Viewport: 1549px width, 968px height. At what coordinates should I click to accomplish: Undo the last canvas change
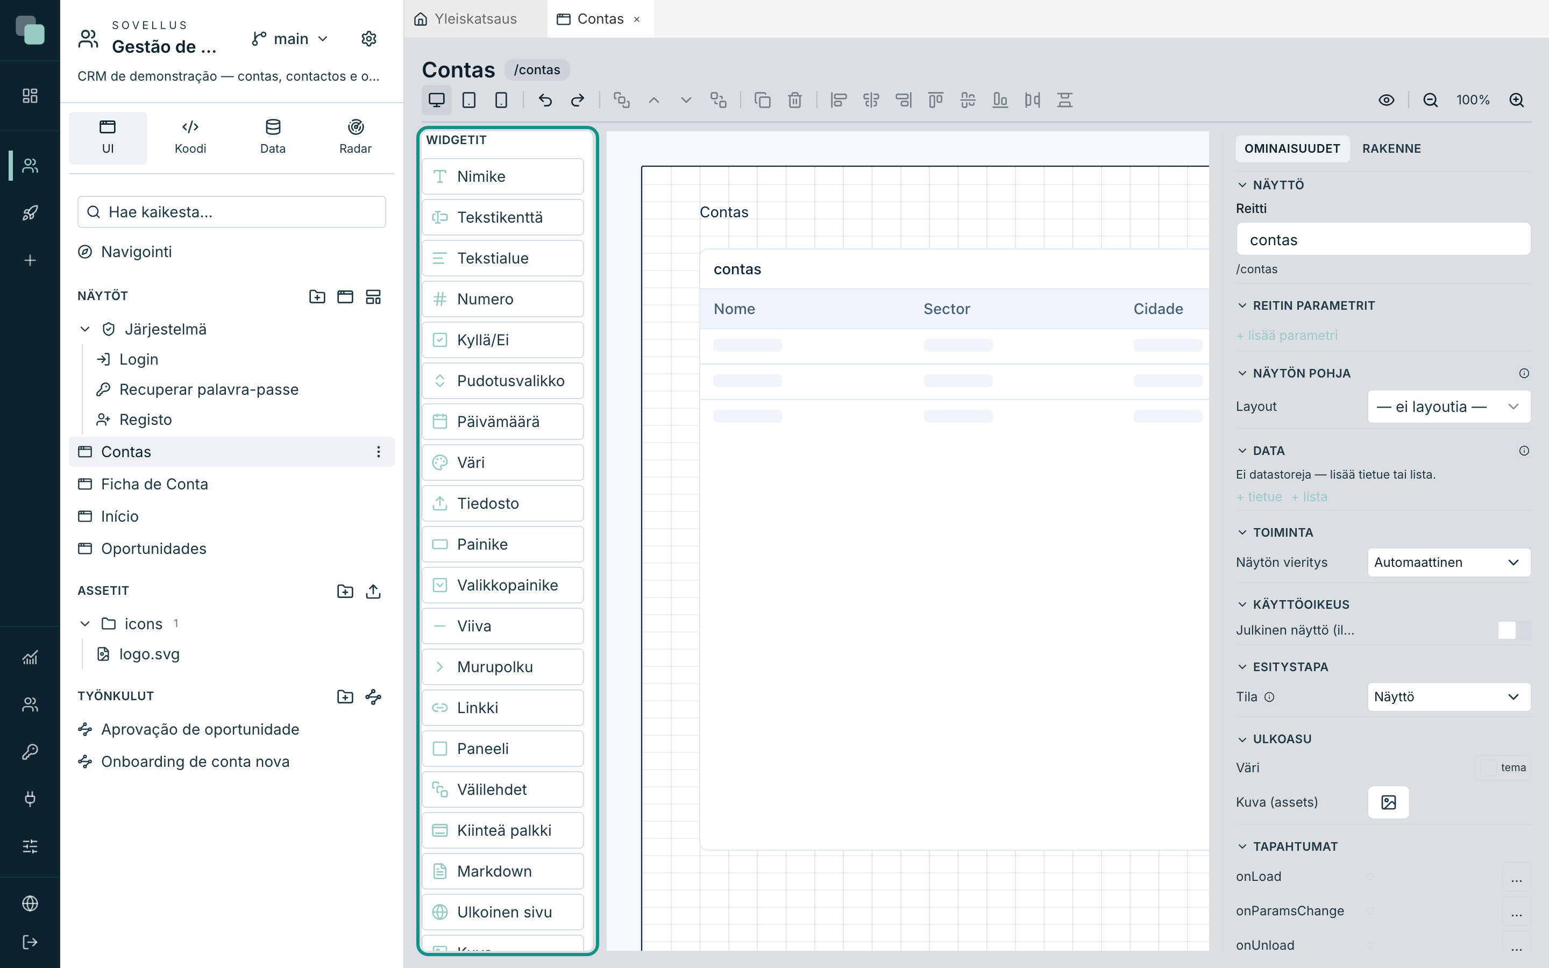click(x=545, y=100)
